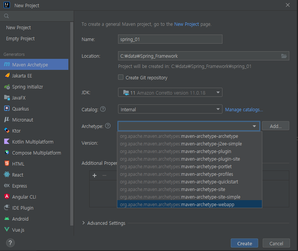Screen dimensions: 298x251
Task: Click the HTML5 shield icon
Action: pos(7,163)
